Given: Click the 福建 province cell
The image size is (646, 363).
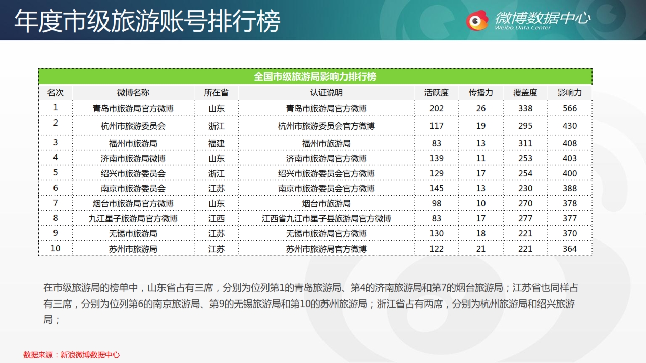Looking at the screenshot, I should click(x=217, y=143).
